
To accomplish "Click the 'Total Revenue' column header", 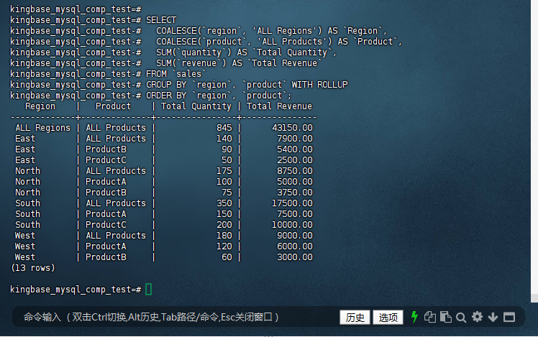I will pos(279,106).
